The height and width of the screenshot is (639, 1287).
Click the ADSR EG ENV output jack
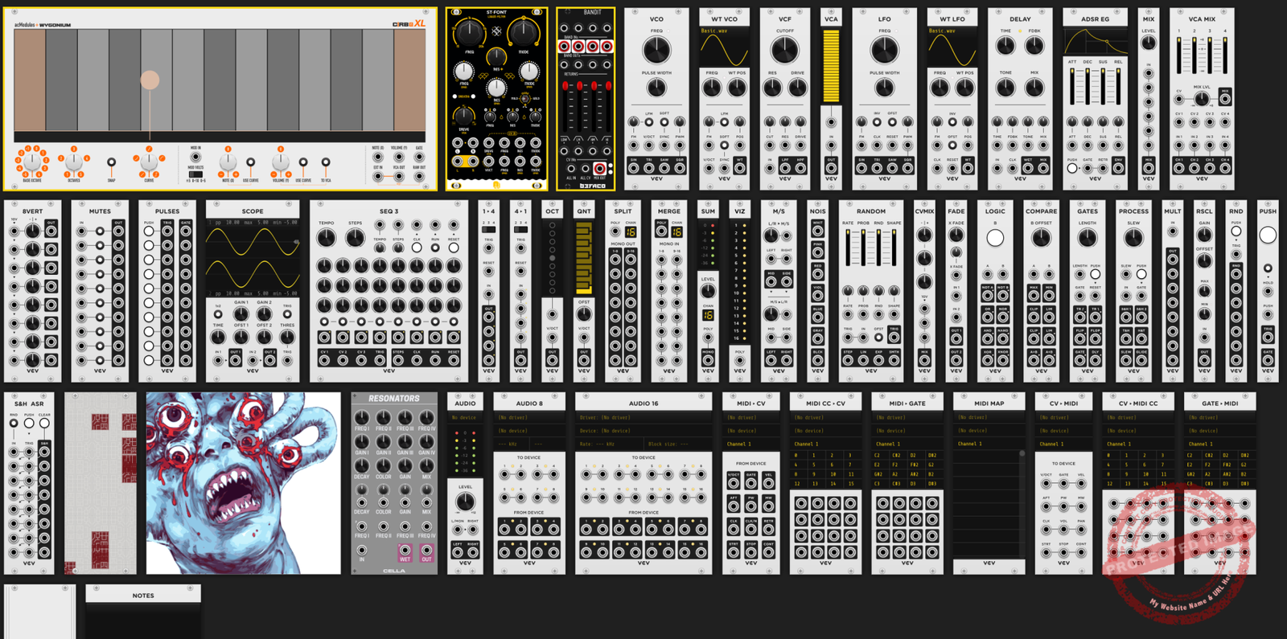tap(1118, 168)
